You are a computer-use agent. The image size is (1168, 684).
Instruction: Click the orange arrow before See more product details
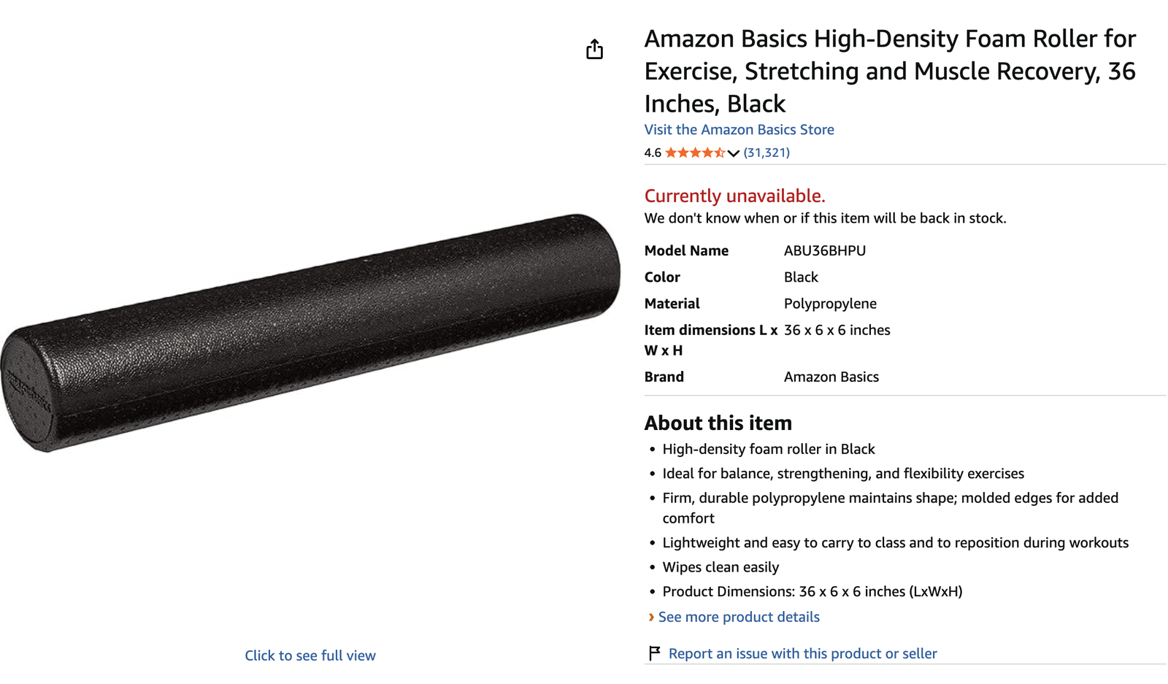650,617
